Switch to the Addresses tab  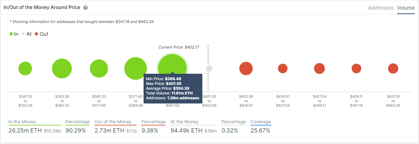(x=381, y=8)
